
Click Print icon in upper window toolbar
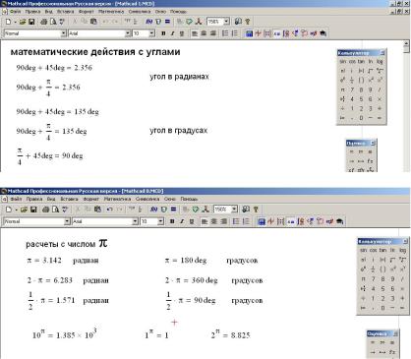[x=43, y=22]
